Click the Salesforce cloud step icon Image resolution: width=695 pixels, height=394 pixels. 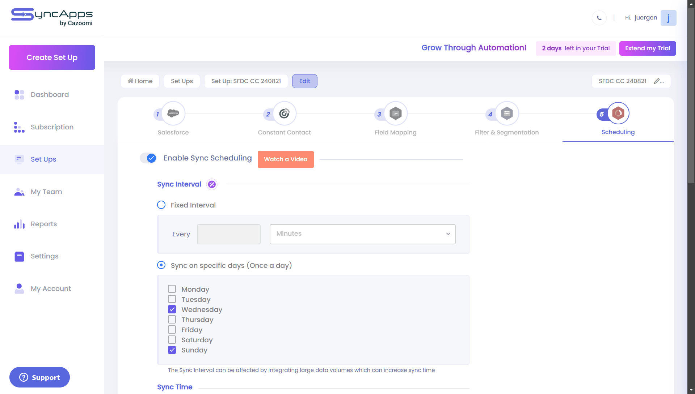tap(173, 114)
